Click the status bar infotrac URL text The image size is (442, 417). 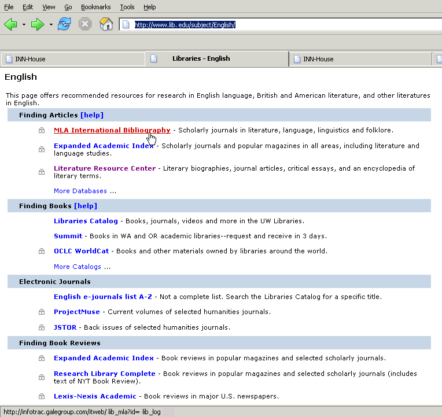click(x=82, y=412)
